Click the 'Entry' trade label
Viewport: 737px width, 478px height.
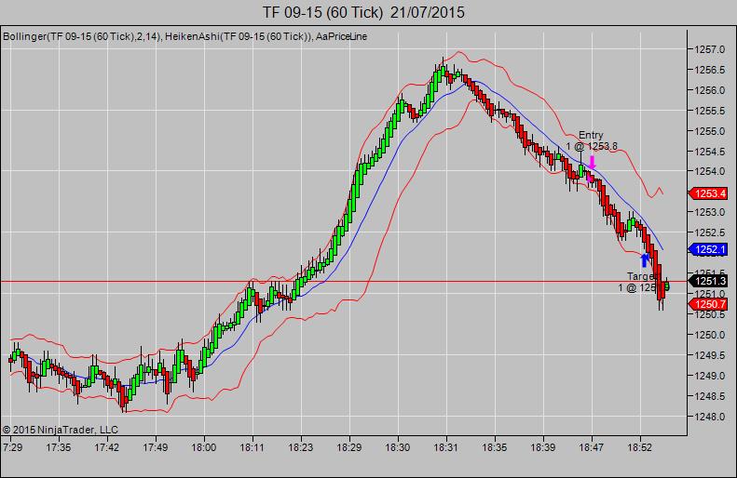click(x=591, y=135)
